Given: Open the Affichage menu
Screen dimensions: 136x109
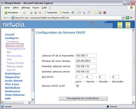Looking at the screenshot, I should (x=25, y=8).
